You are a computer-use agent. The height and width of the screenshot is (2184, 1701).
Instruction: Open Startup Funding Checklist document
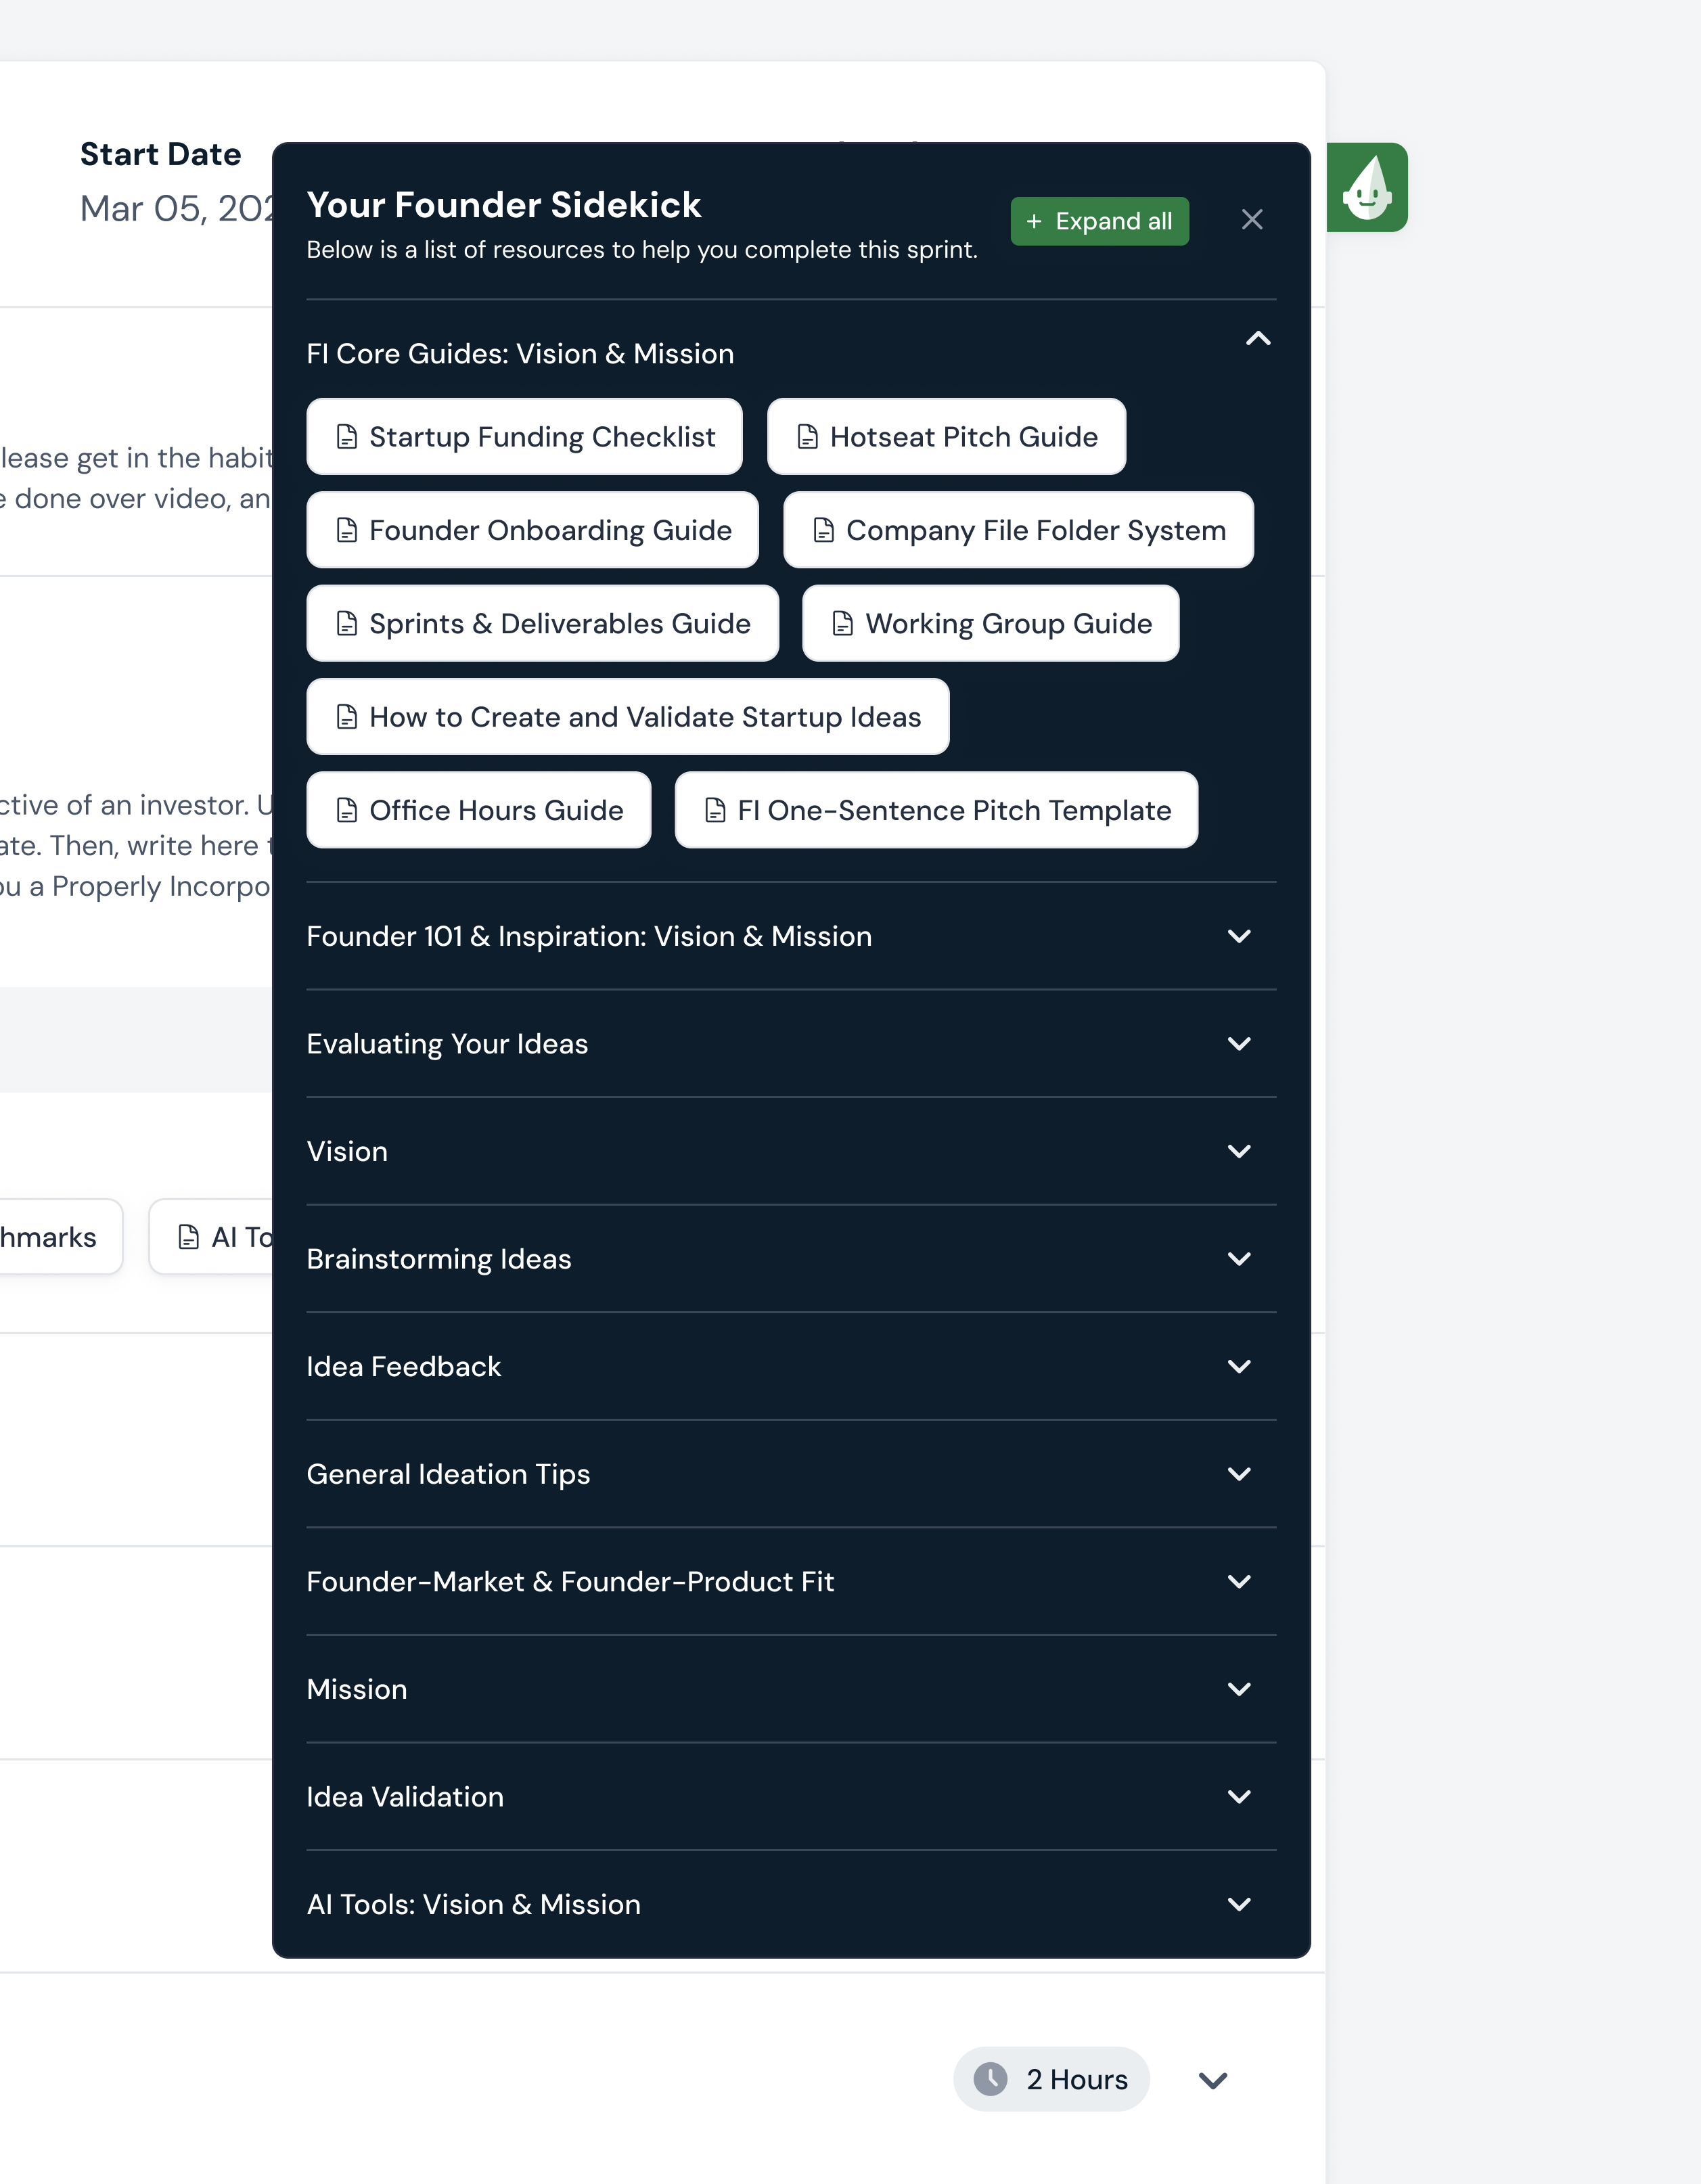(524, 437)
